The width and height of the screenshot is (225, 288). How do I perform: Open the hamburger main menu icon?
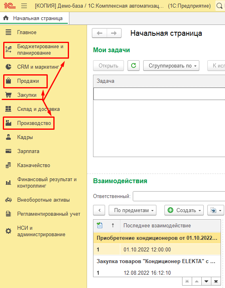click(x=24, y=6)
